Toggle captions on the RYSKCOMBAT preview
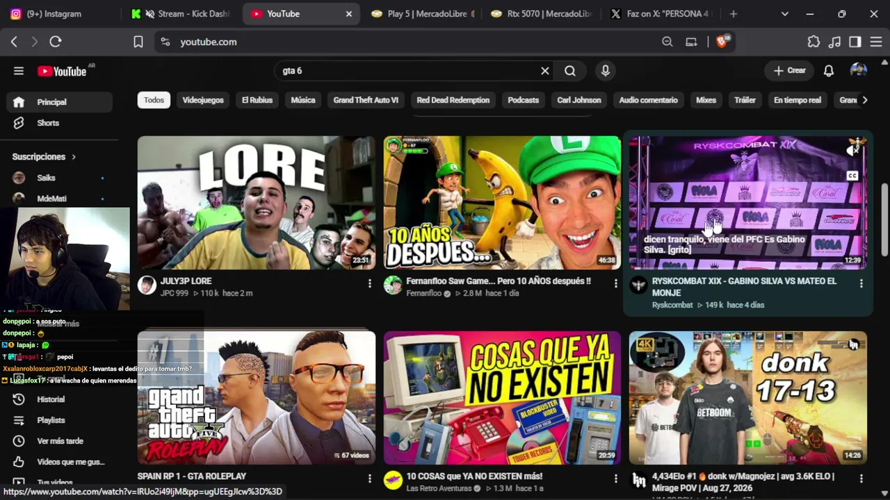 (852, 176)
